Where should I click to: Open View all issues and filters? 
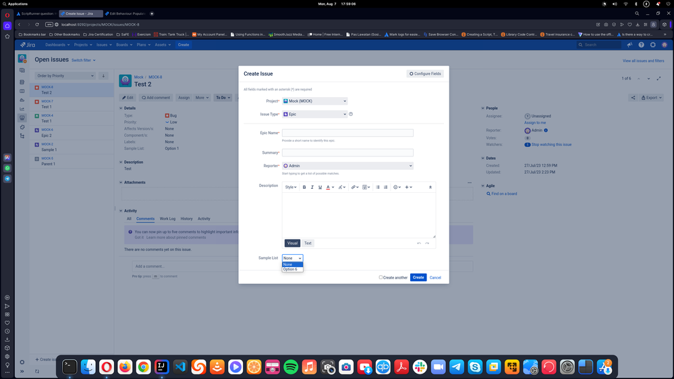[643, 61]
